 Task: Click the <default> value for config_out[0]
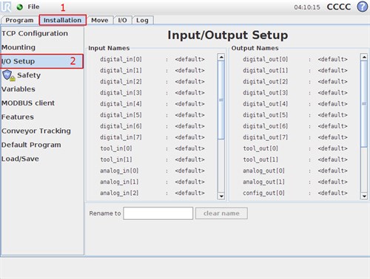click(x=332, y=193)
